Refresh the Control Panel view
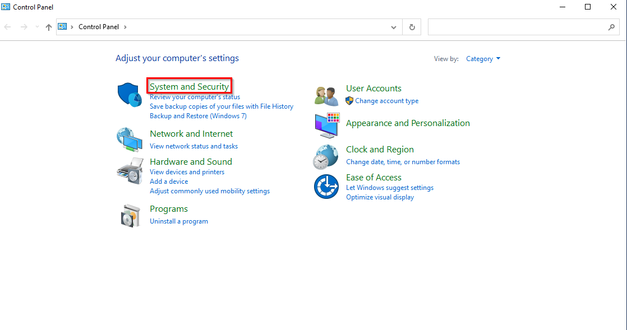This screenshot has height=330, width=627. (412, 27)
